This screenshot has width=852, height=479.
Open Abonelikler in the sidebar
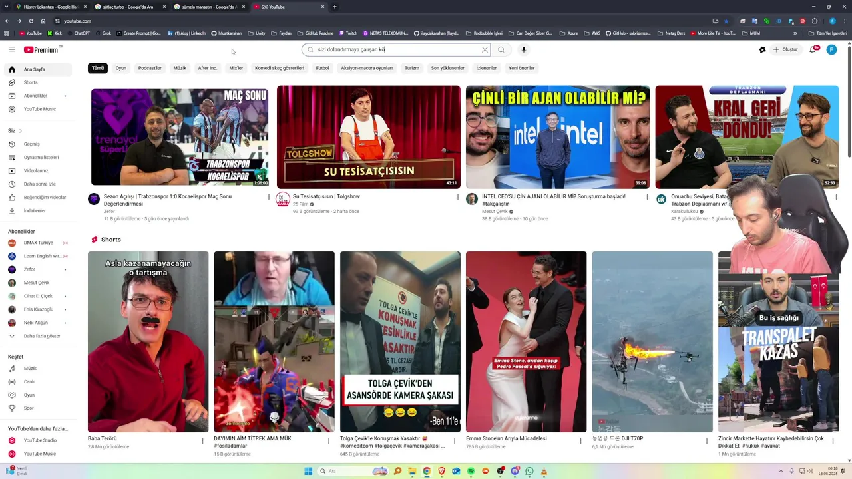coord(38,96)
